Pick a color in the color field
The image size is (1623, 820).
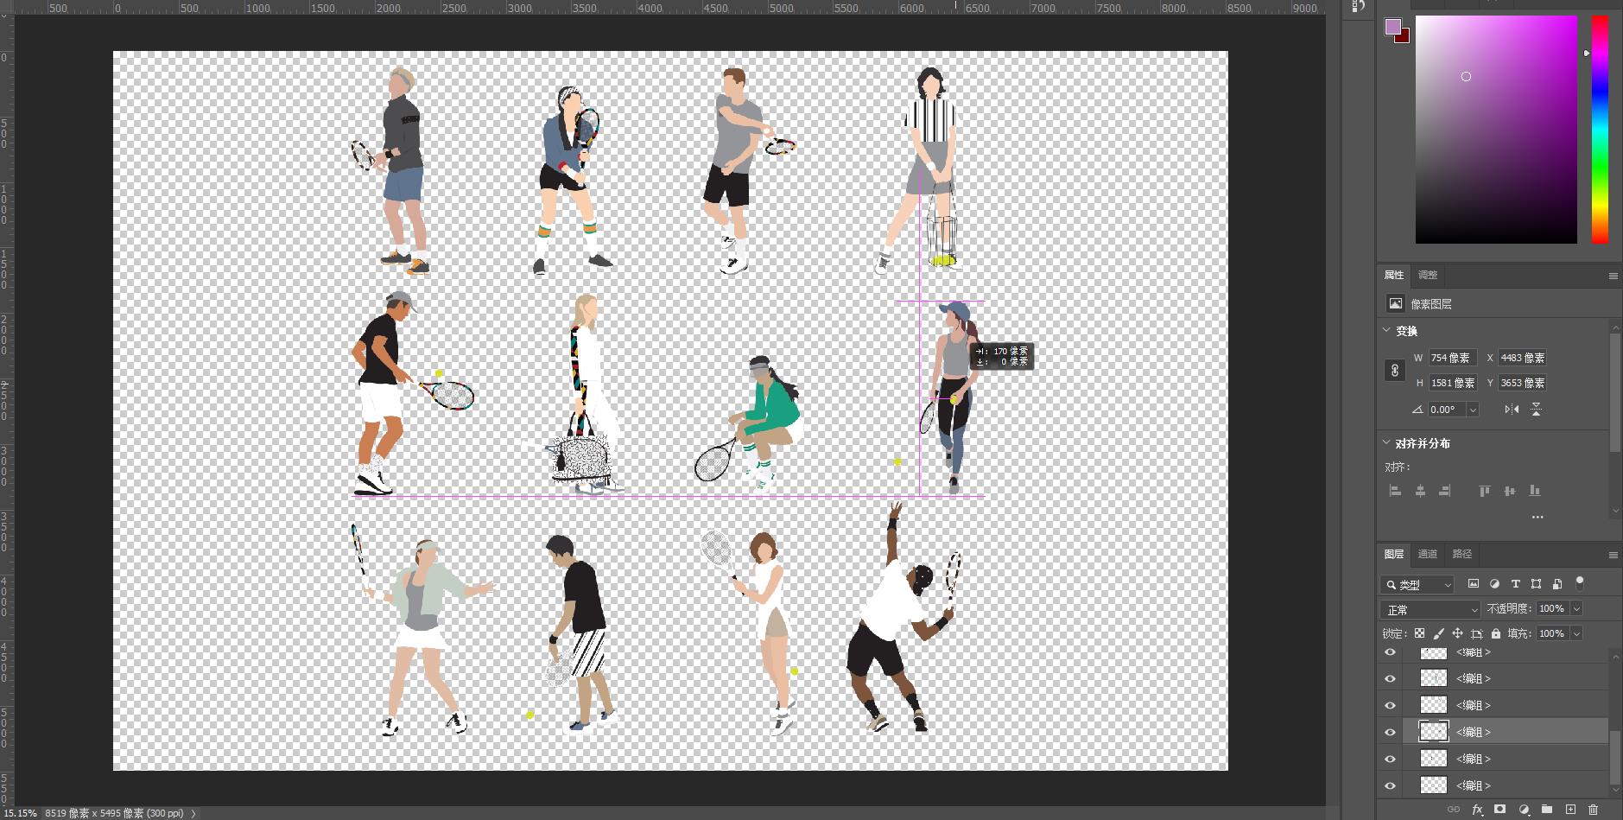(1496, 130)
